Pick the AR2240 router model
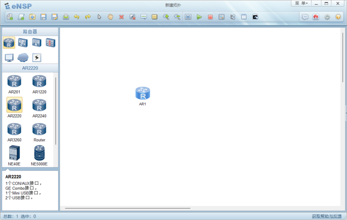 (x=39, y=108)
